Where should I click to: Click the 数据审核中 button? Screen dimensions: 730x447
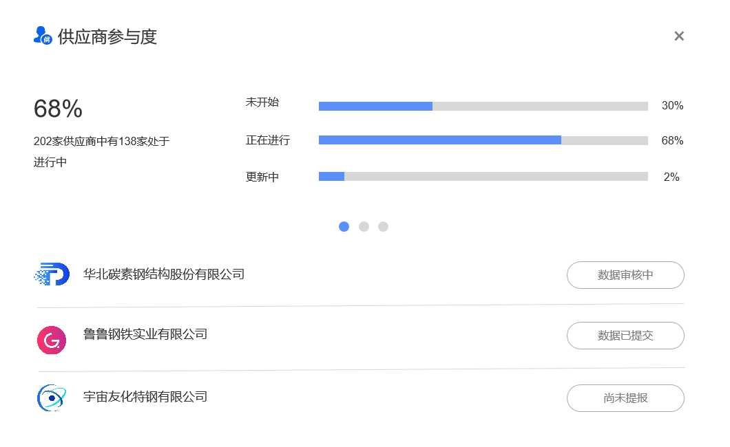point(625,275)
